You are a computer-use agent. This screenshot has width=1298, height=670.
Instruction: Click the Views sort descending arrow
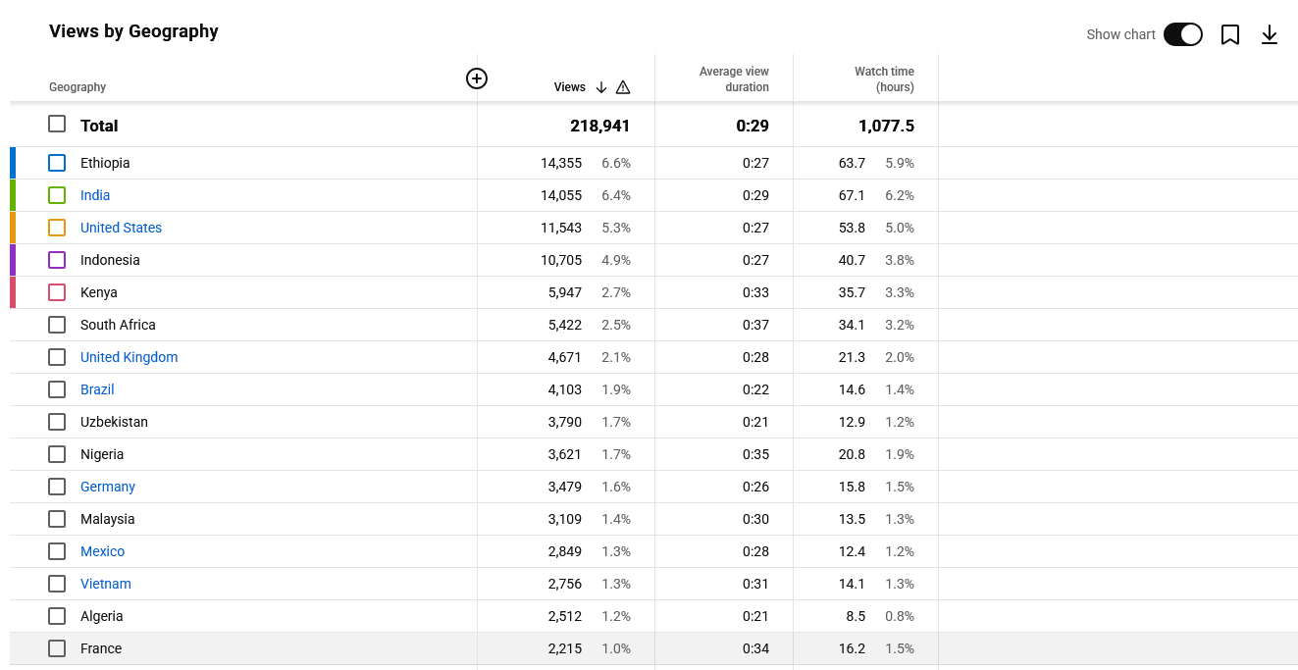click(601, 87)
